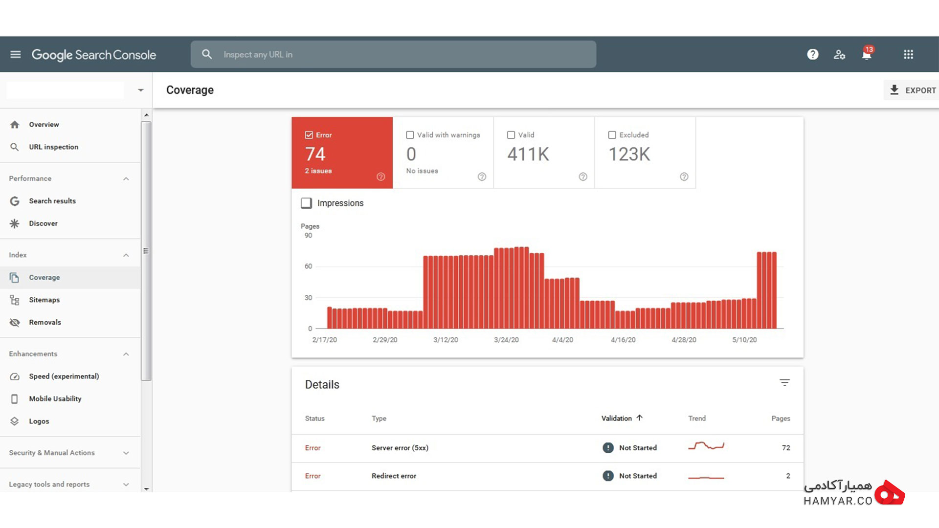Open the hamburger main menu

click(x=16, y=54)
